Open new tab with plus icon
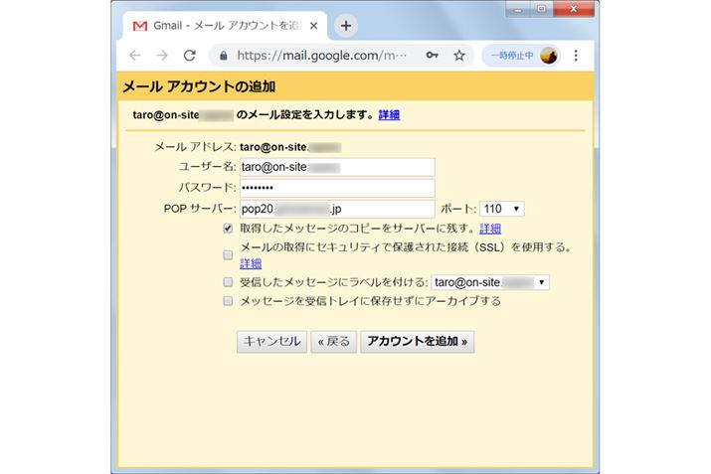 tap(345, 25)
